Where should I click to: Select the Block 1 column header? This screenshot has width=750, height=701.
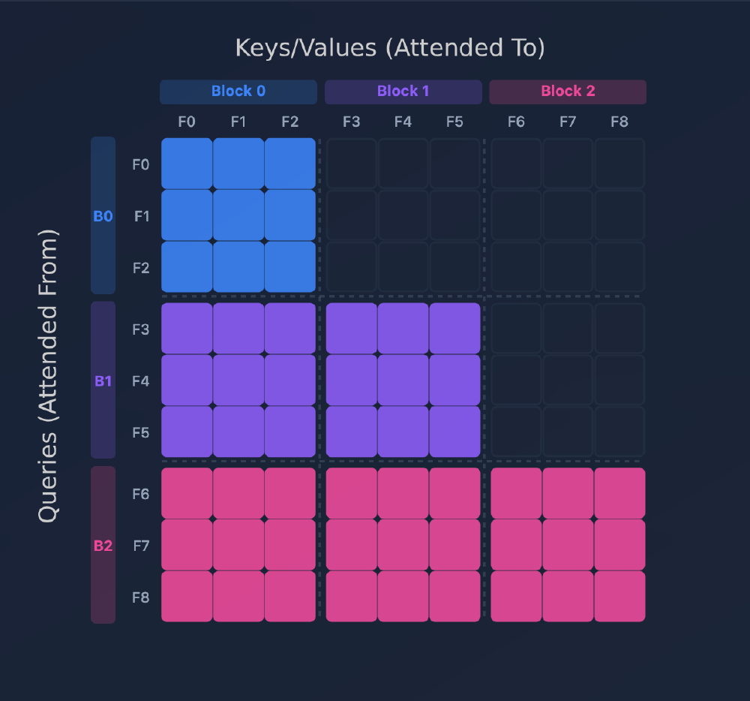403,92
